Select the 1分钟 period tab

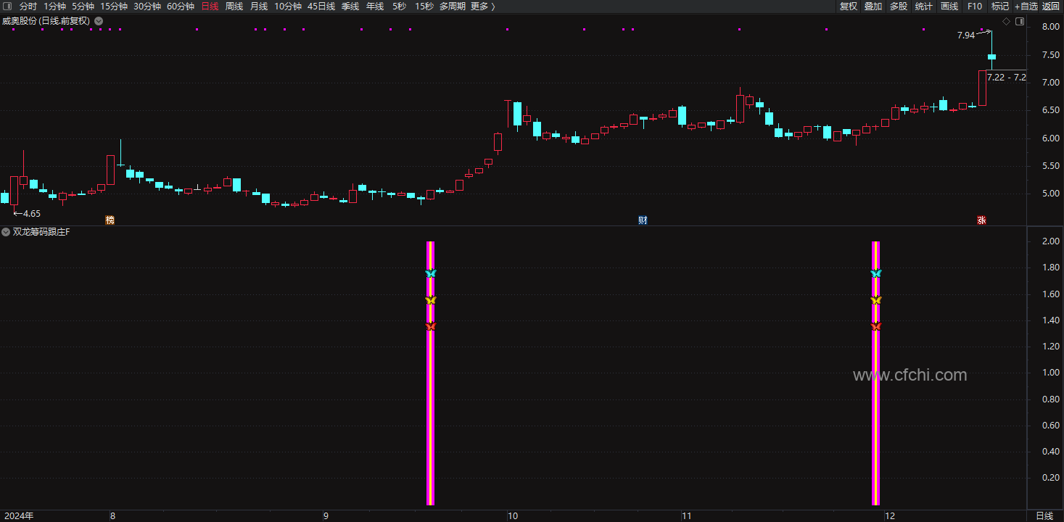click(54, 7)
